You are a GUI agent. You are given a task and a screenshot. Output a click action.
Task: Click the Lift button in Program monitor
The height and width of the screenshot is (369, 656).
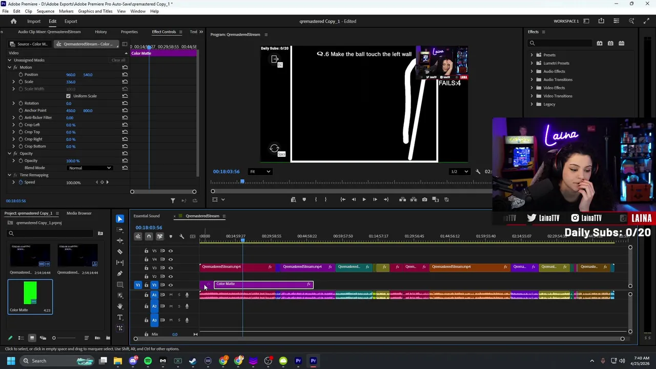402,199
